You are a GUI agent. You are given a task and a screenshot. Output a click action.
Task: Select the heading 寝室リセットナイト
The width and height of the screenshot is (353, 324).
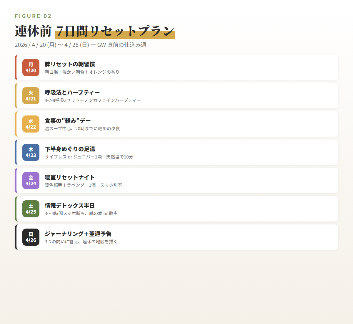click(x=70, y=177)
